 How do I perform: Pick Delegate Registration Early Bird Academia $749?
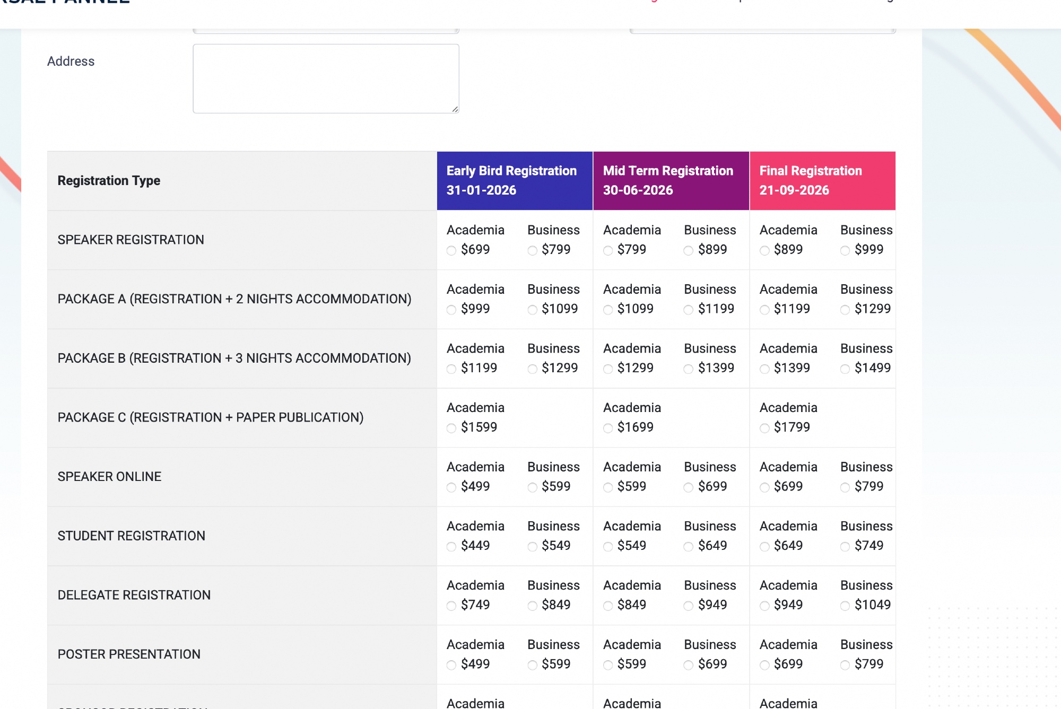click(451, 606)
